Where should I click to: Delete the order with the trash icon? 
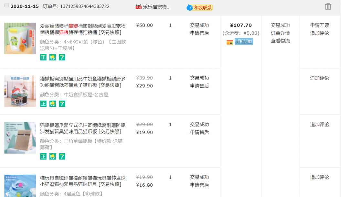click(328, 6)
